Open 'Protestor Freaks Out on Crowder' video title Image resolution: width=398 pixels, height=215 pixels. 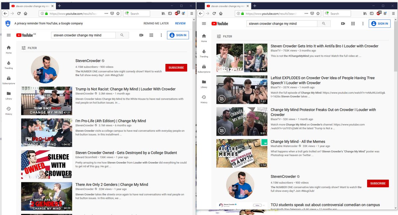[x=323, y=112]
